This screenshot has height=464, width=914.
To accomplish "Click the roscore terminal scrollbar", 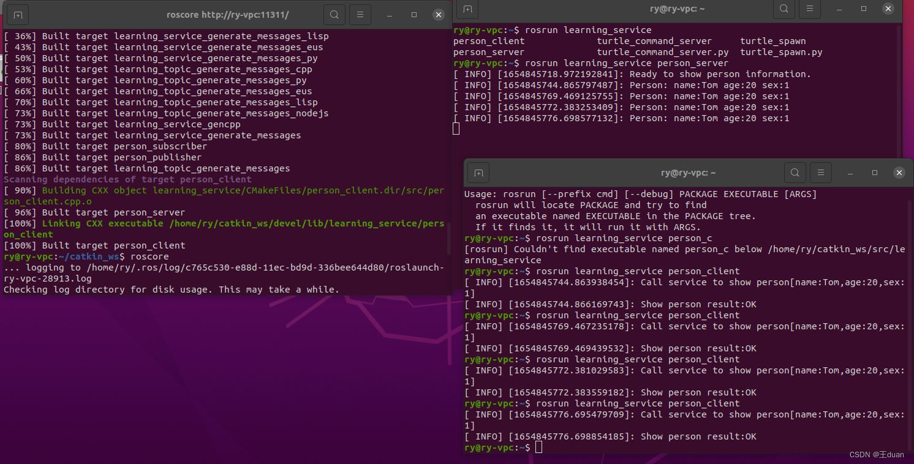I will tap(448, 239).
